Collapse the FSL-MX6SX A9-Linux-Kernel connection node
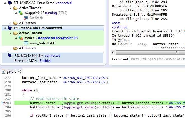Image resolution: width=185 pixels, height=118 pixels. click(x=5, y=3)
